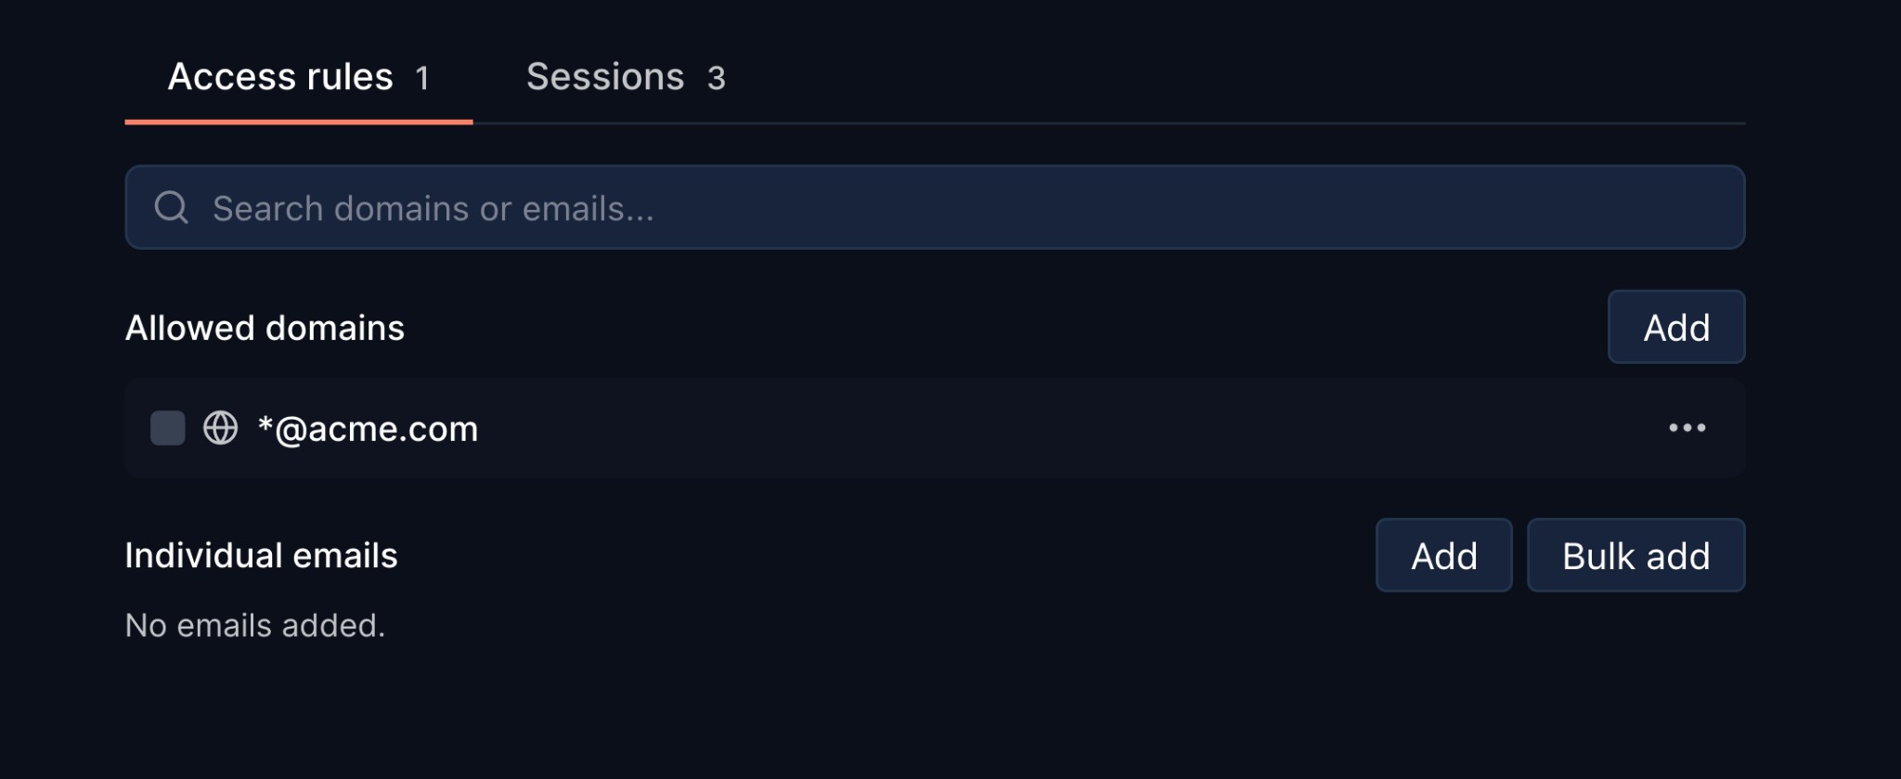Click Add under Individual emails
Viewport: 1901px width, 779px height.
coord(1443,555)
